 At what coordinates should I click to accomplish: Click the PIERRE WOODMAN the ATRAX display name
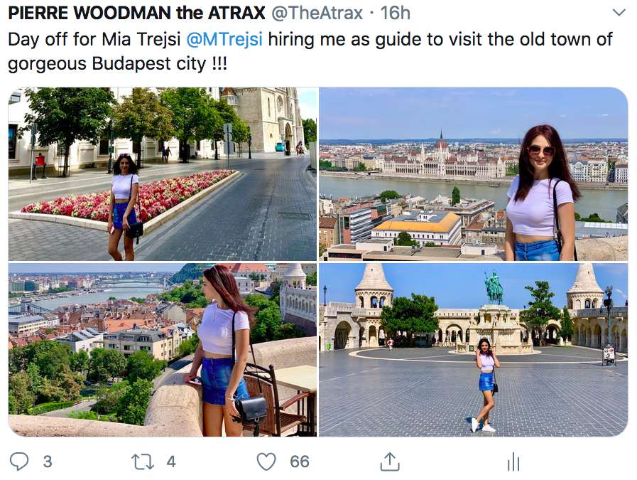(x=136, y=13)
